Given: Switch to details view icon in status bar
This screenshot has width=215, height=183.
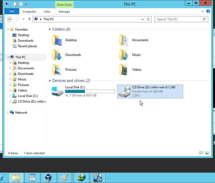Looking at the screenshot, I should [x=201, y=153].
